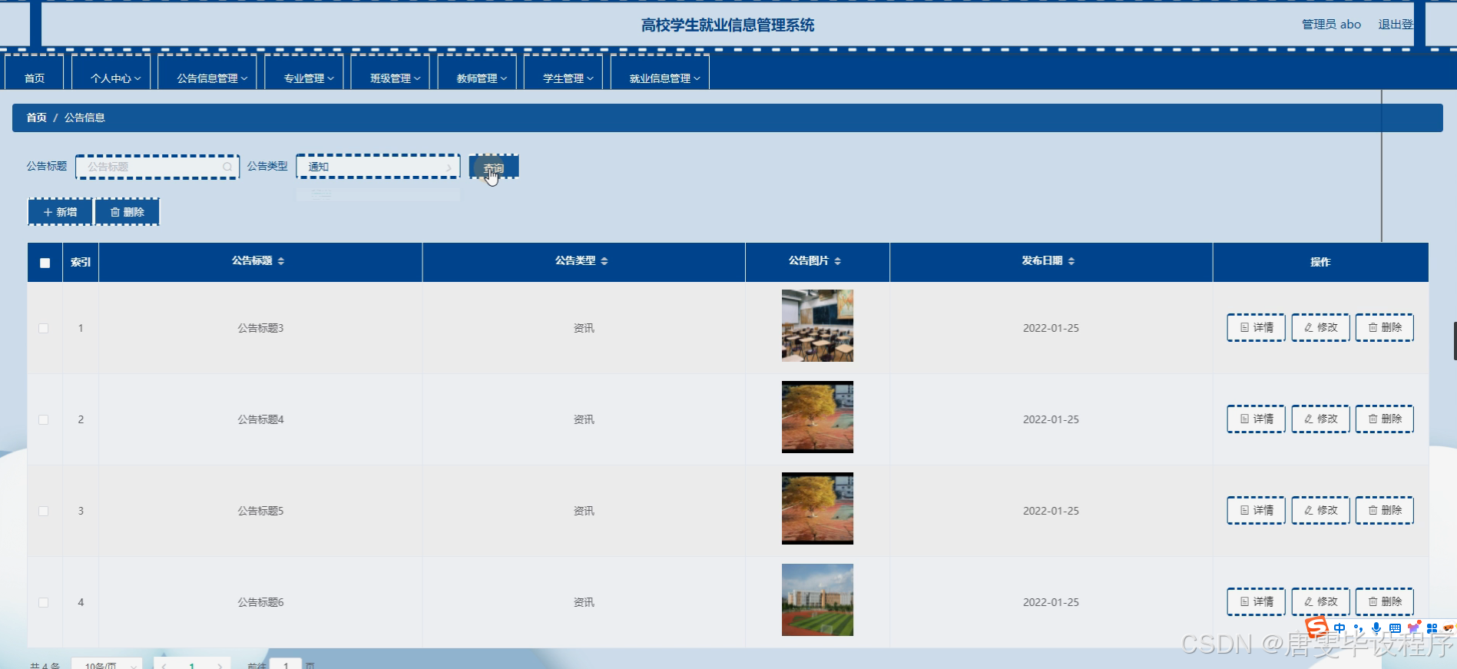Open the Sogou skin shirt icon

click(x=1413, y=628)
